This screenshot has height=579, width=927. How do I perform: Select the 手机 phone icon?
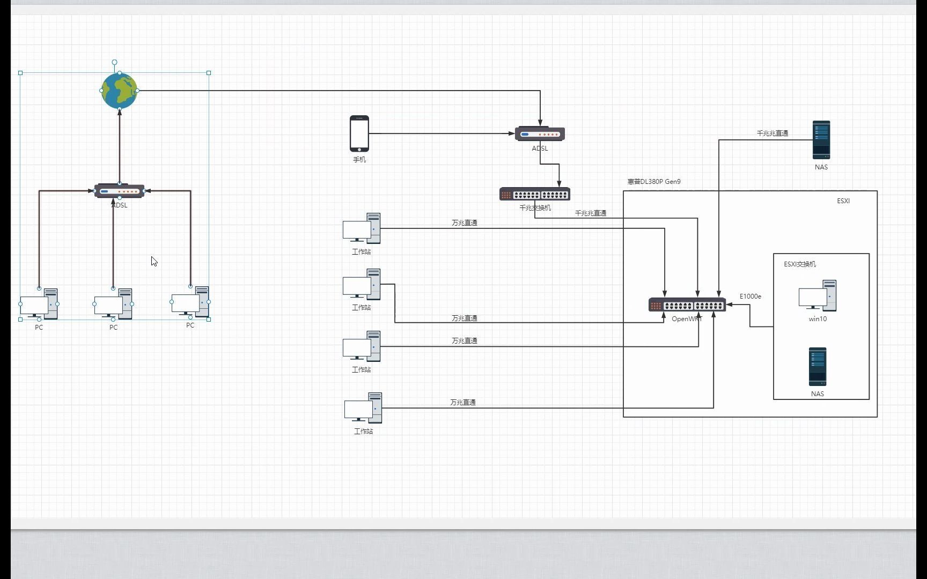pos(359,133)
